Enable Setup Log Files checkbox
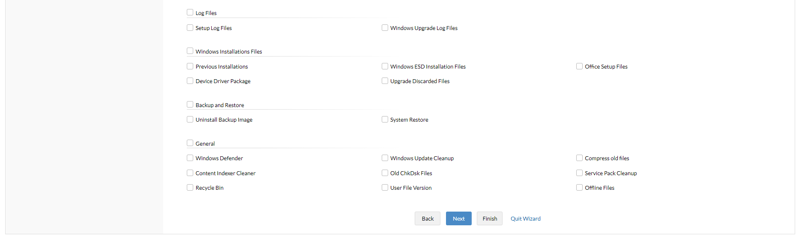Viewport: 802px width, 239px height. (x=190, y=28)
